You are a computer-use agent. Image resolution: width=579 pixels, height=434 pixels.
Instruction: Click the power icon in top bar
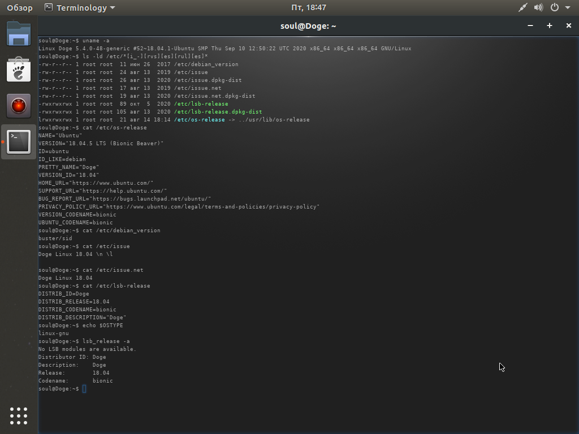555,7
